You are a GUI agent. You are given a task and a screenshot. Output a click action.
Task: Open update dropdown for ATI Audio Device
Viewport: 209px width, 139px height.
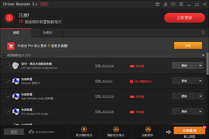coord(200,66)
